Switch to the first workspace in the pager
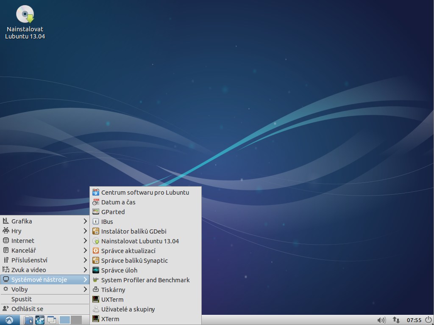This screenshot has width=434, height=325. (65, 320)
